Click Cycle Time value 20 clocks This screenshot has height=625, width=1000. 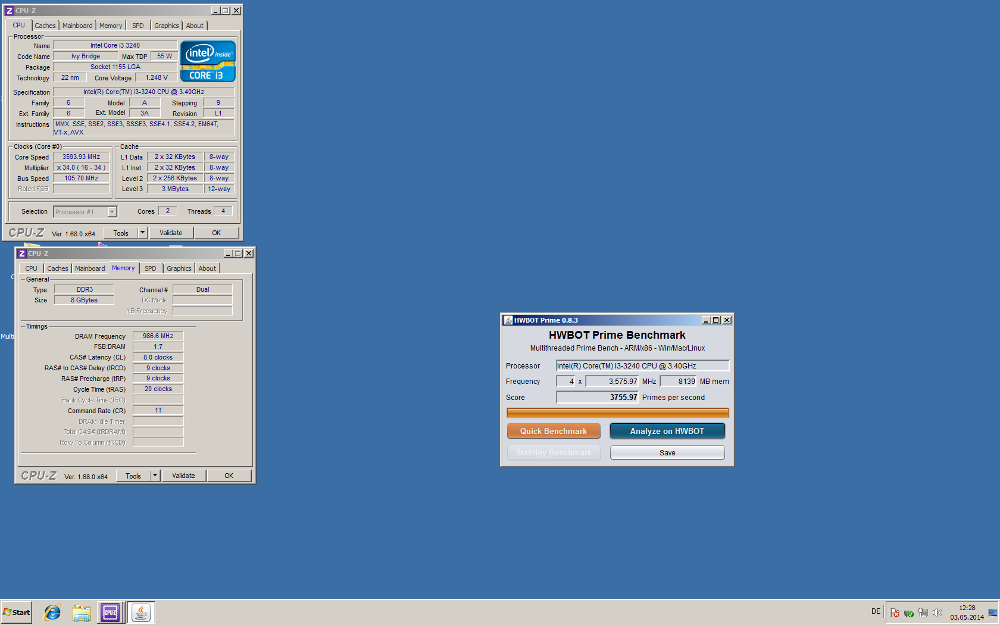pos(158,389)
